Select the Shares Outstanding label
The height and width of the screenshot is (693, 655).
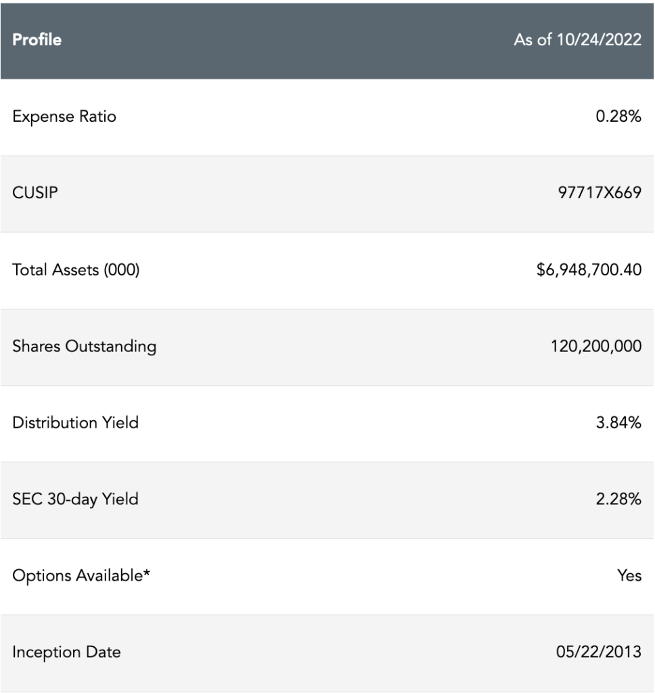pos(84,346)
